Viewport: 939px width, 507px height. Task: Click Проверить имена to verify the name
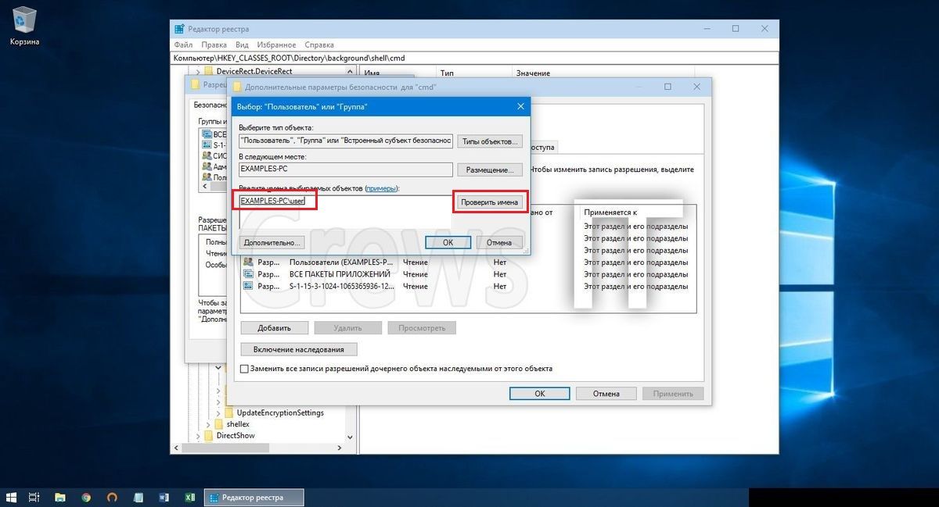(x=489, y=202)
